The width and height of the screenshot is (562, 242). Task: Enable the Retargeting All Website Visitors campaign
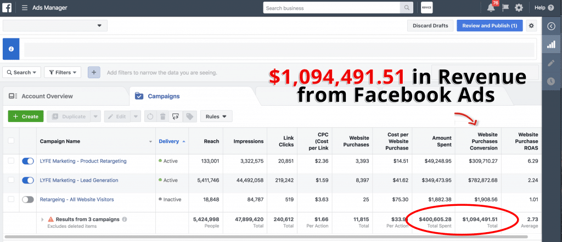pyautogui.click(x=27, y=199)
